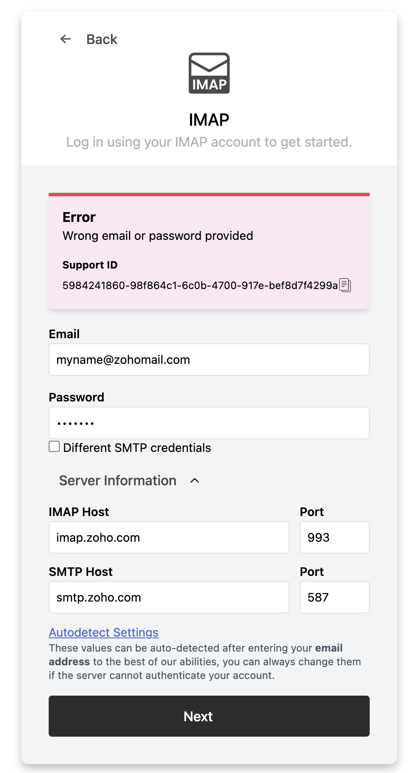Click the back arrow icon
The width and height of the screenshot is (409, 773).
pyautogui.click(x=65, y=39)
